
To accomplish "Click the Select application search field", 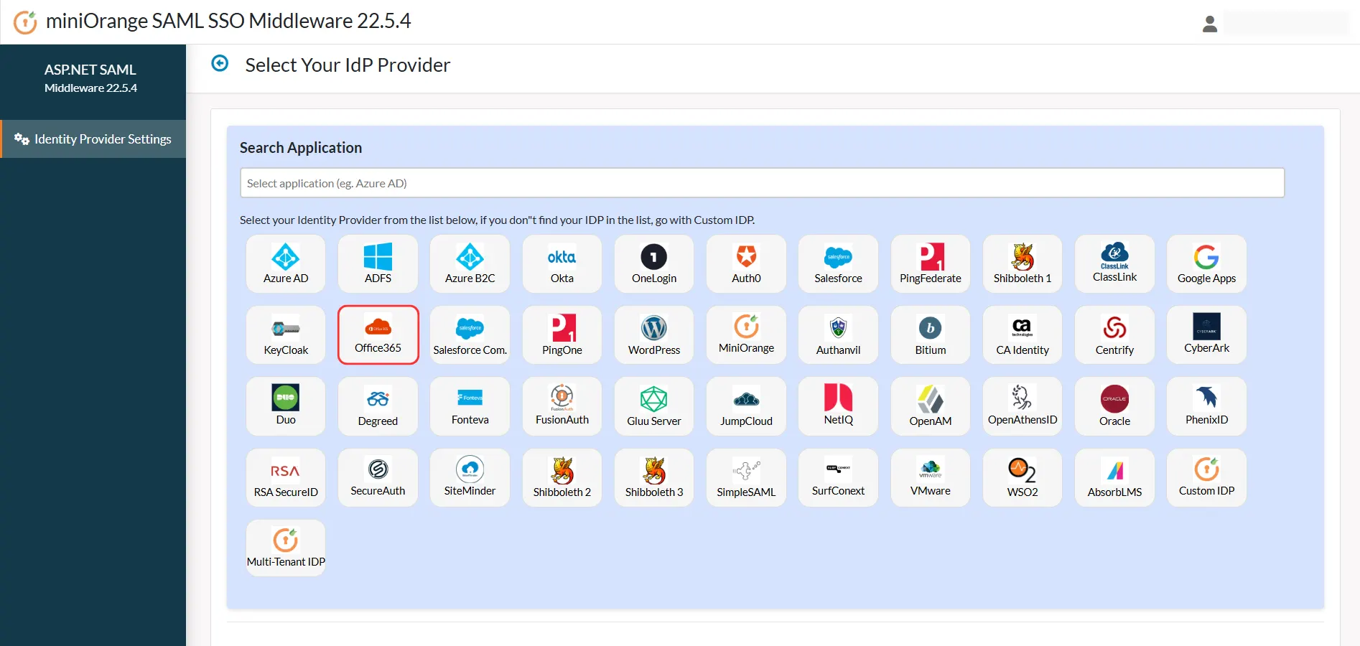I will [x=761, y=183].
